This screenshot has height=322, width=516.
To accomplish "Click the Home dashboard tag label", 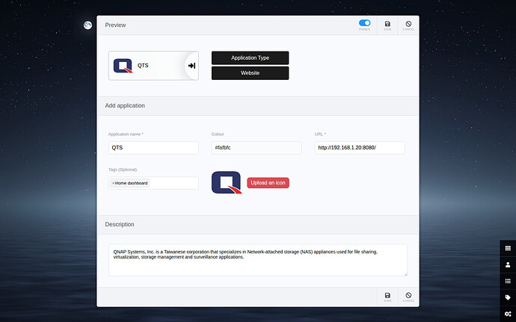I will coord(132,183).
